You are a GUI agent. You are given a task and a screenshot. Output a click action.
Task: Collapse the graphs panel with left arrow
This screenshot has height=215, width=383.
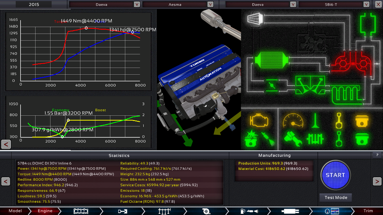click(x=6, y=144)
